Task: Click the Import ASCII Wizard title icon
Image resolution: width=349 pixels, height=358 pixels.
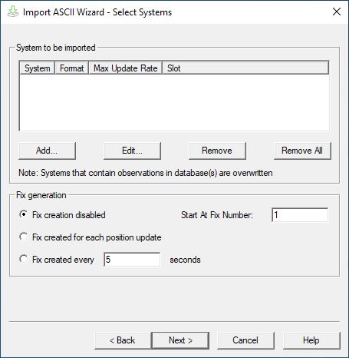Action: pyautogui.click(x=13, y=12)
